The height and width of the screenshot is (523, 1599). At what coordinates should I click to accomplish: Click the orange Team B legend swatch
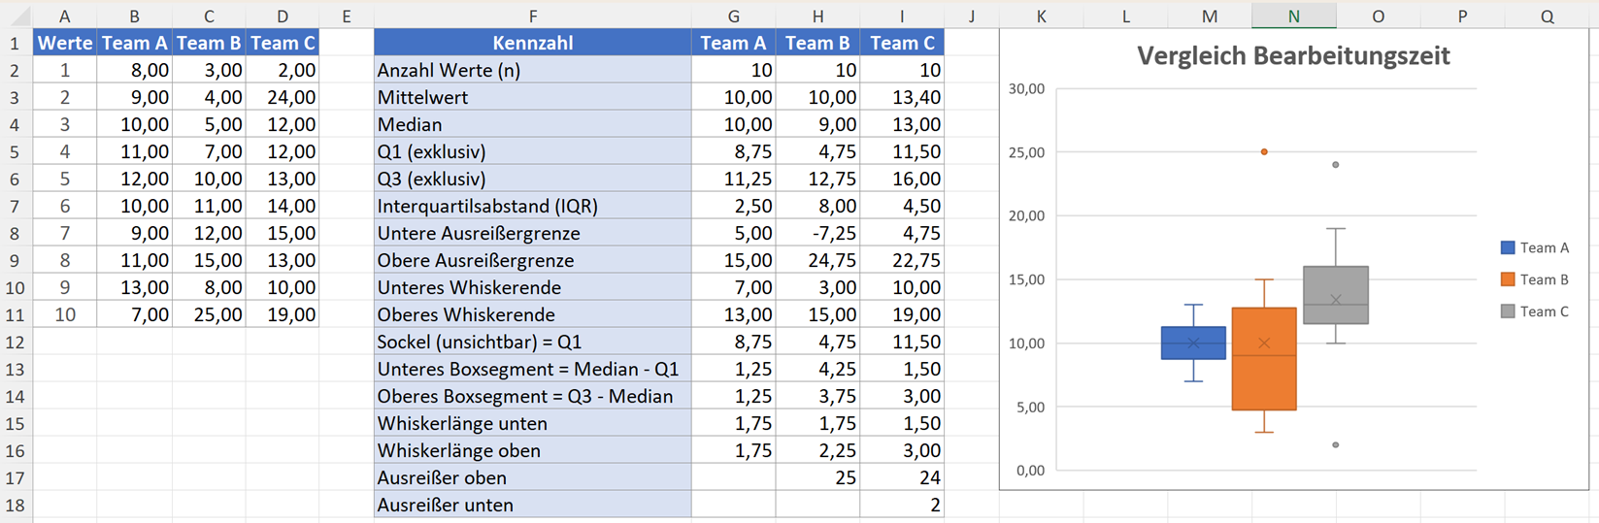point(1508,279)
